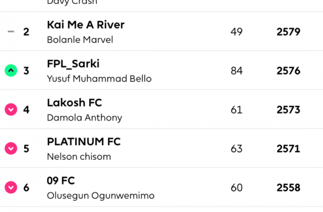
Task: Click manager name Damola Anthony
Action: [x=85, y=118]
